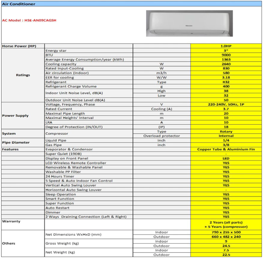Click the indoor dimensions 790 x 255 x 500
The width and height of the screenshot is (263, 259).
(x=226, y=232)
